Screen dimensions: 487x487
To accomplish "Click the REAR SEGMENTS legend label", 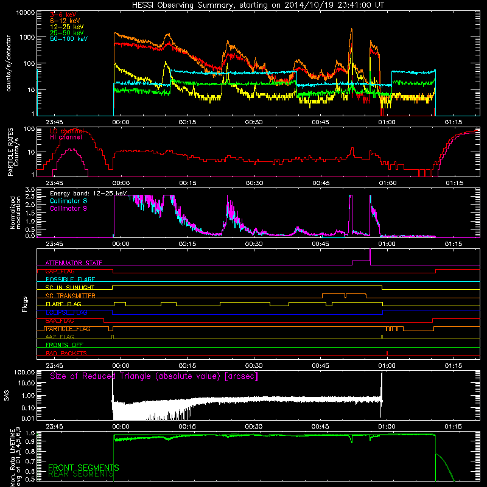I will (x=81, y=474).
